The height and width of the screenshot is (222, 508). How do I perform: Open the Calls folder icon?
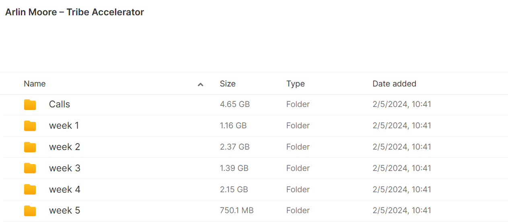pyautogui.click(x=30, y=105)
